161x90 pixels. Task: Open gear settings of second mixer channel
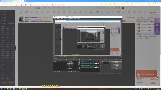click(99, 67)
